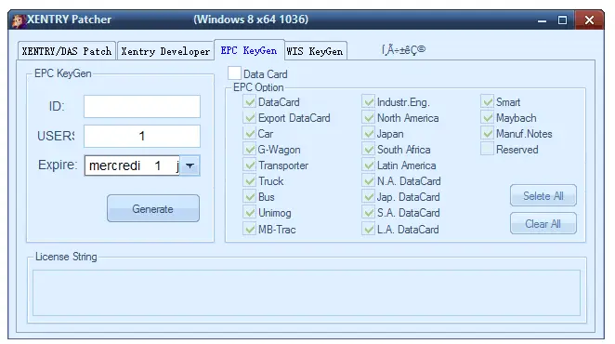Image resolution: width=615 pixels, height=344 pixels.
Task: Uncheck the Maybach option
Action: pos(487,118)
